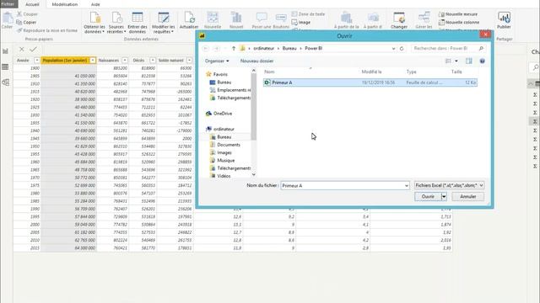Screen dimensions: 540x303
Task: Switch to Report view in left sidebar
Action: [x=6, y=51]
